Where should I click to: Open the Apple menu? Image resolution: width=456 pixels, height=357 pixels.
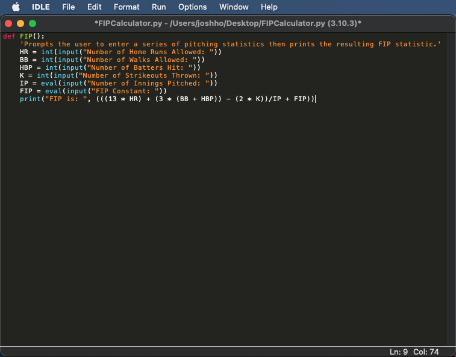pos(16,7)
